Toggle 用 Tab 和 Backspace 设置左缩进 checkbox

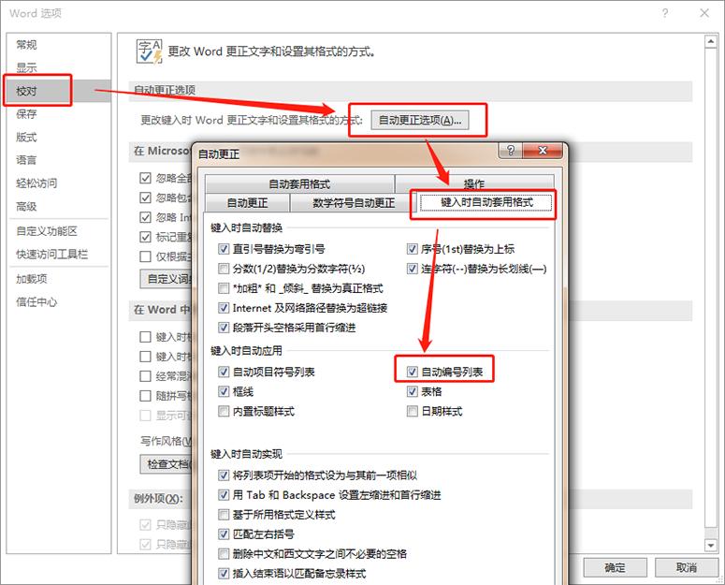pos(224,495)
